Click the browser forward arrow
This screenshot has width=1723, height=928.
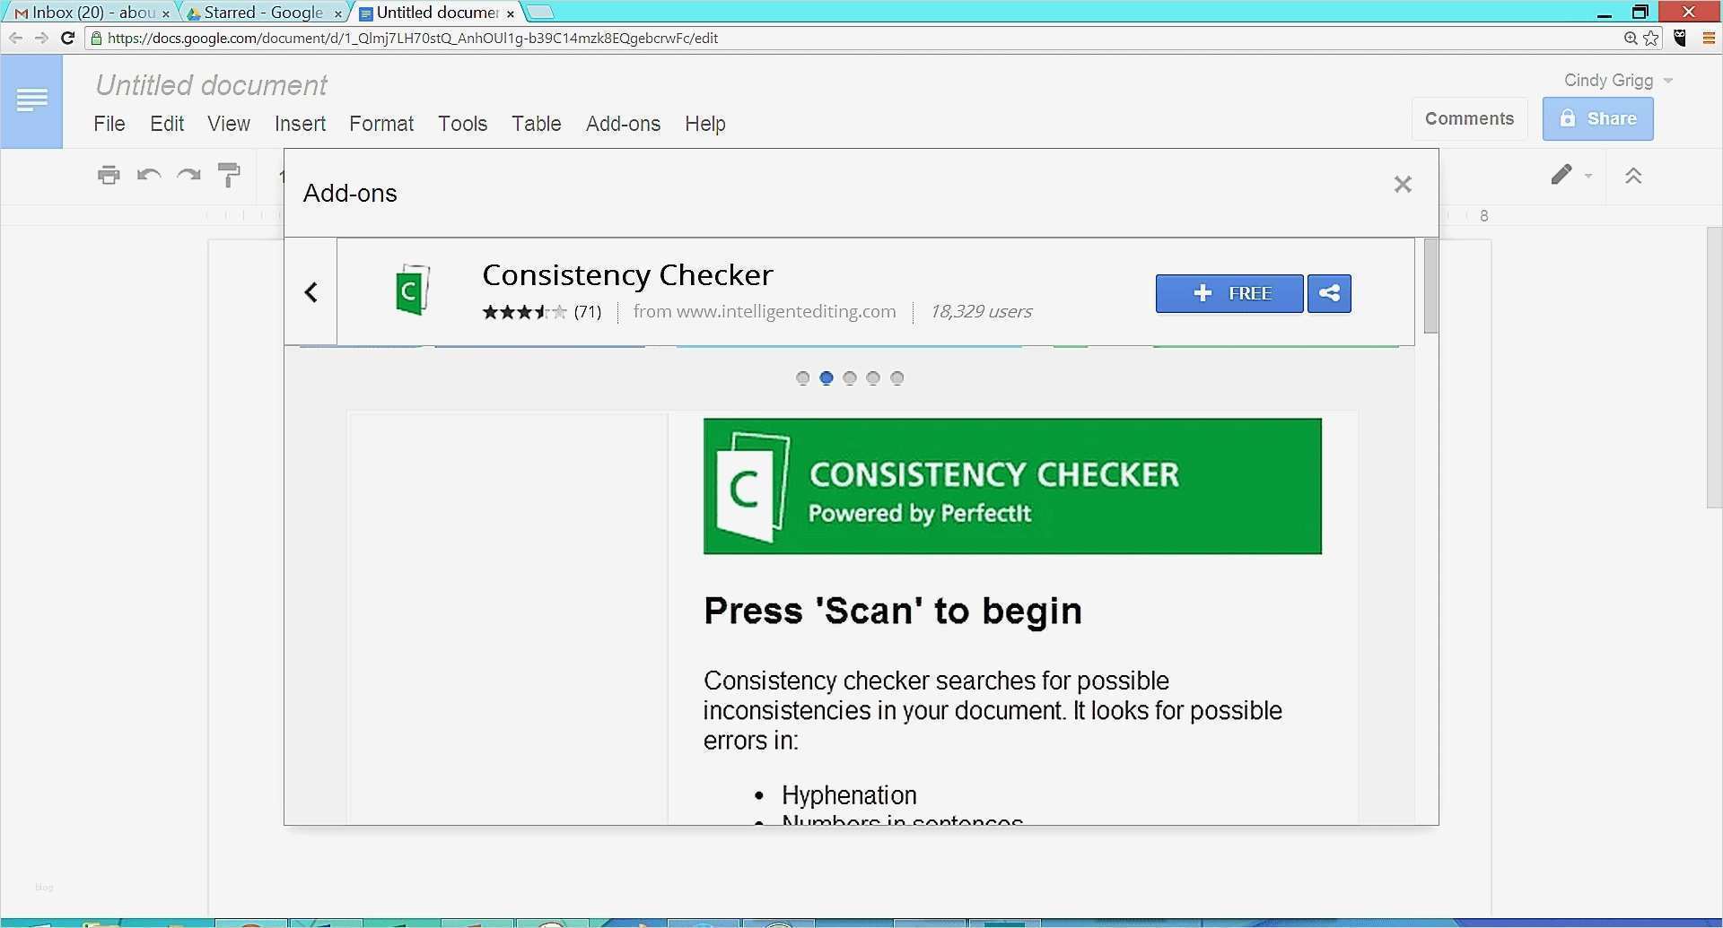pos(41,38)
